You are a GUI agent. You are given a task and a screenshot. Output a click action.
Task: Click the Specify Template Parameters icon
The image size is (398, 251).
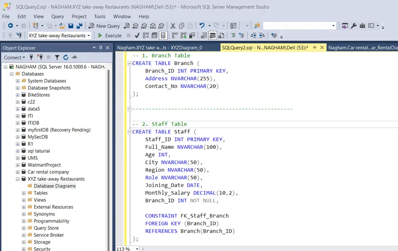pos(273,35)
